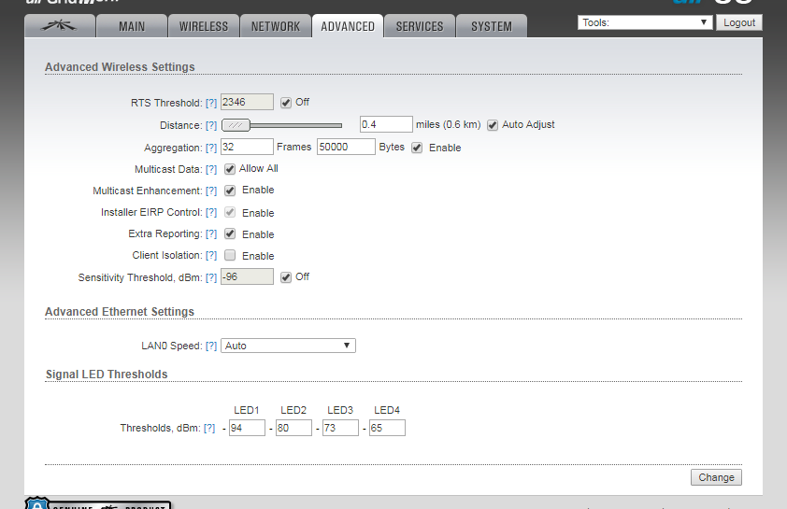
Task: Switch to the WIRELESS tab
Action: [204, 26]
